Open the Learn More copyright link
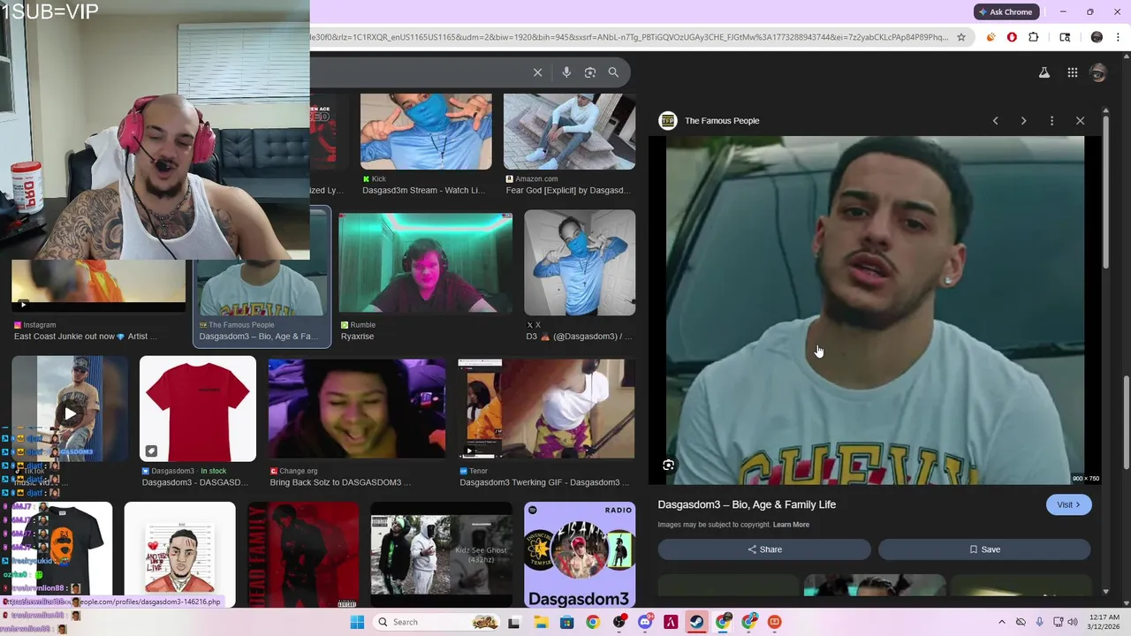 tap(791, 525)
